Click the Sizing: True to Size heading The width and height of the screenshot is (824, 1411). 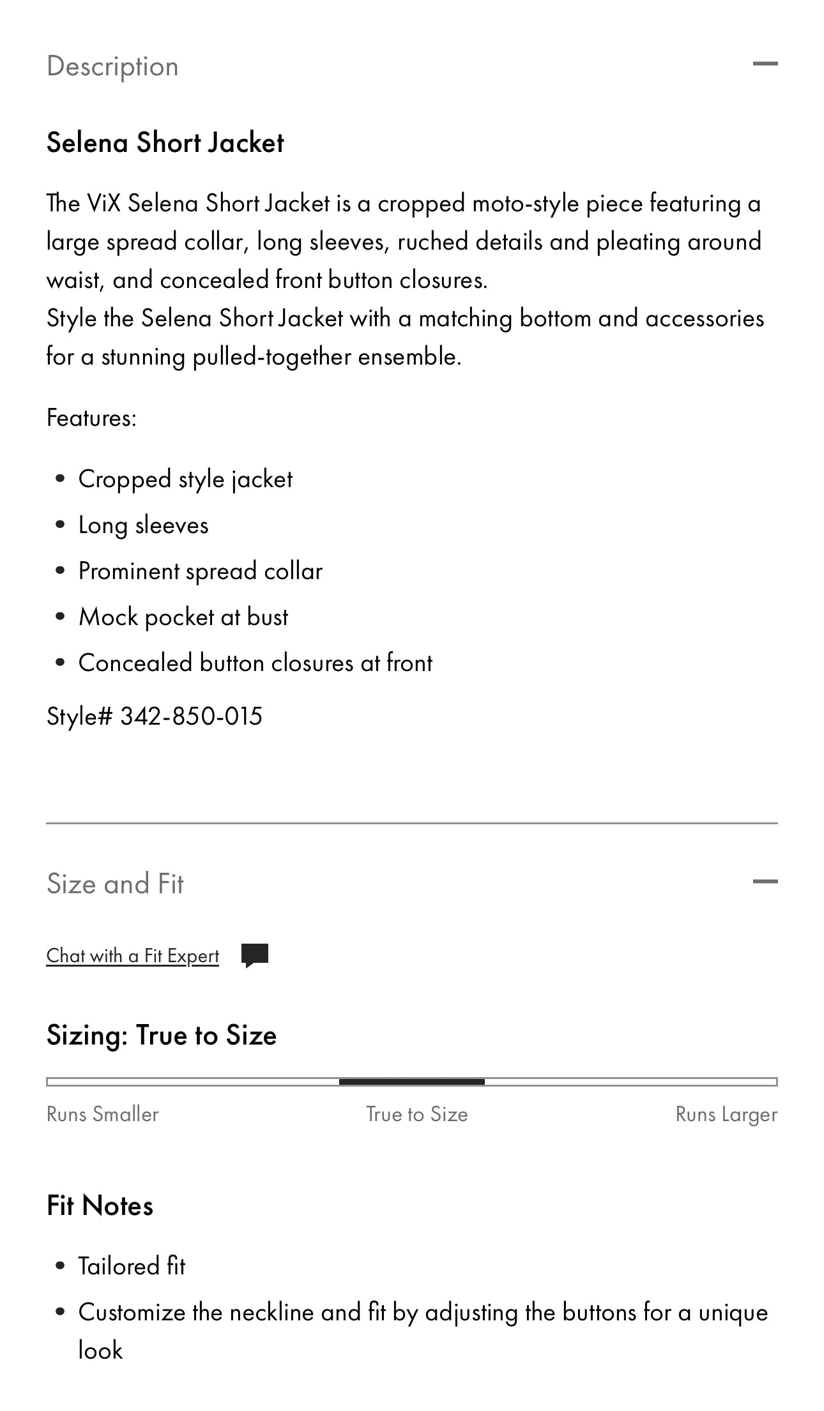162,1035
